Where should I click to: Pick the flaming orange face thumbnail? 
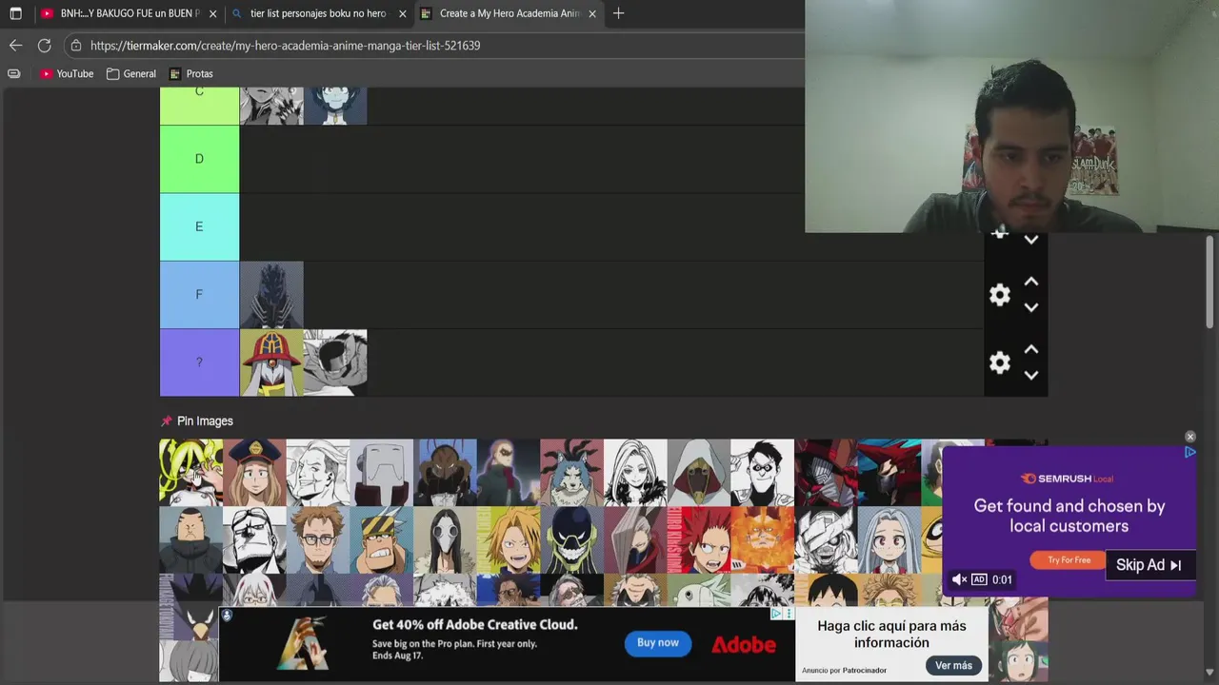762,538
